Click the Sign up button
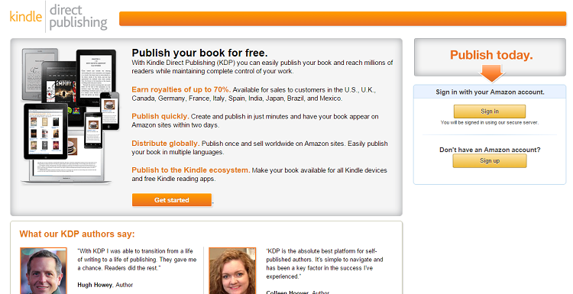The image size is (573, 294). point(489,160)
